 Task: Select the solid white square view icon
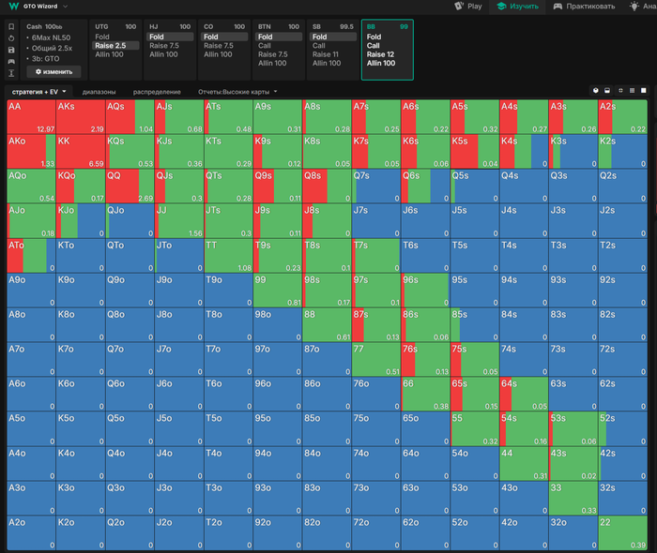pos(644,91)
